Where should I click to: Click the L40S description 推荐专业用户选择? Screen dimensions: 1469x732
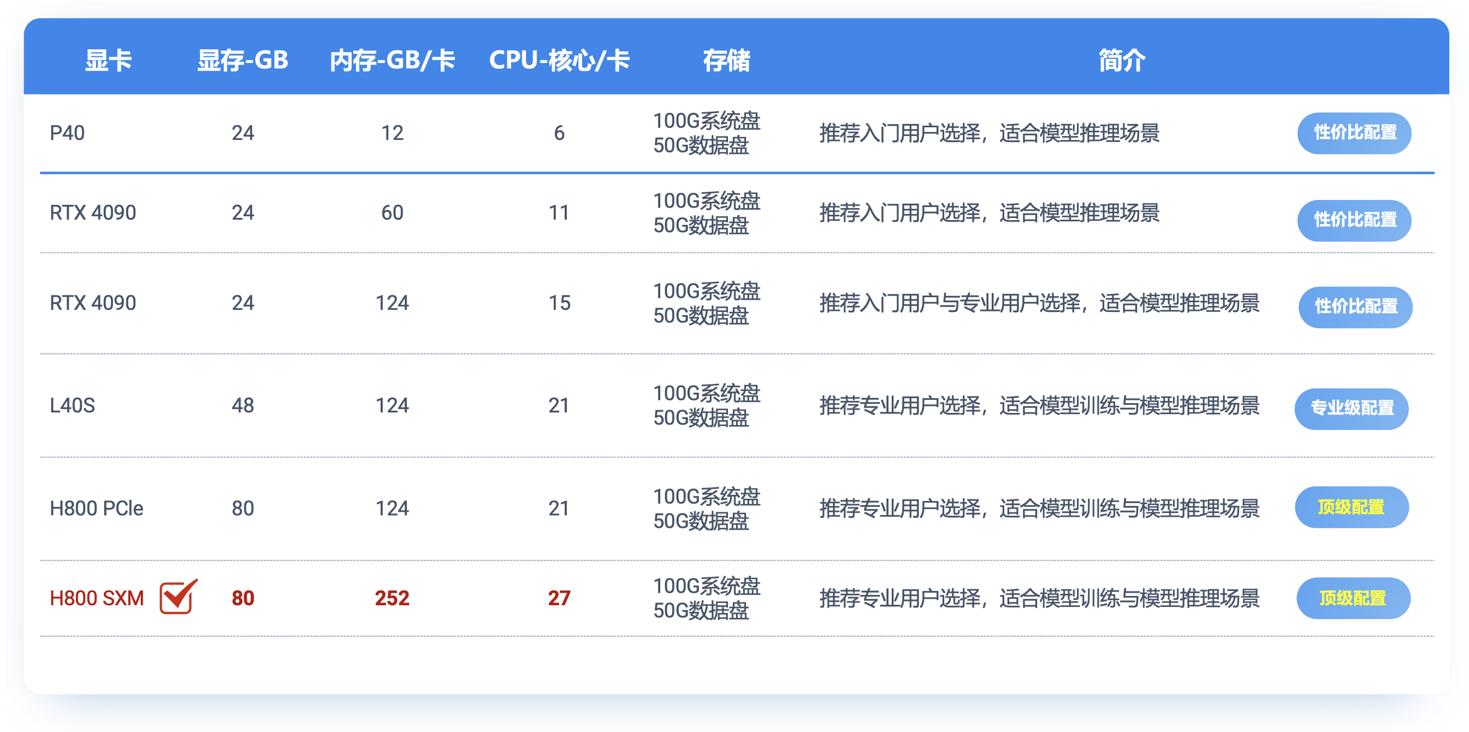click(x=1039, y=406)
